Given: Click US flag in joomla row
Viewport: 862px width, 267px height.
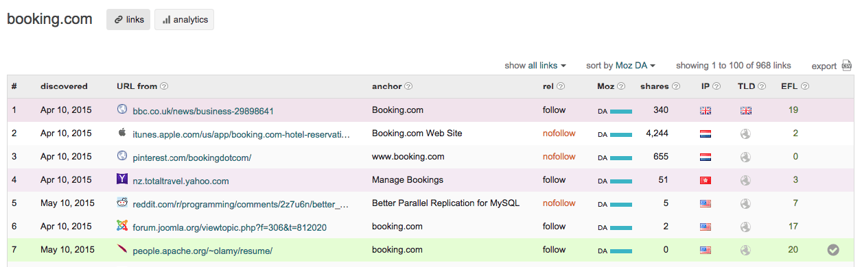Looking at the screenshot, I should (705, 227).
